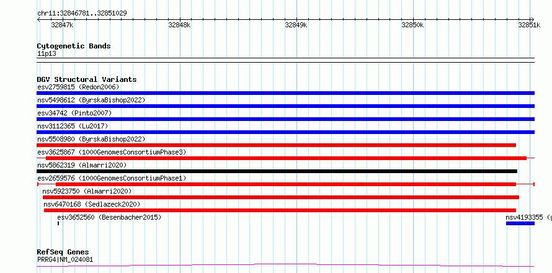Click the blue bar for nsv5498612

pos(285,106)
